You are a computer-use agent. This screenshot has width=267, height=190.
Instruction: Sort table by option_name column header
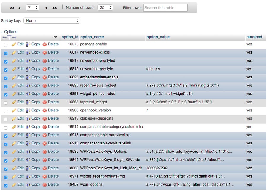pos(92,37)
